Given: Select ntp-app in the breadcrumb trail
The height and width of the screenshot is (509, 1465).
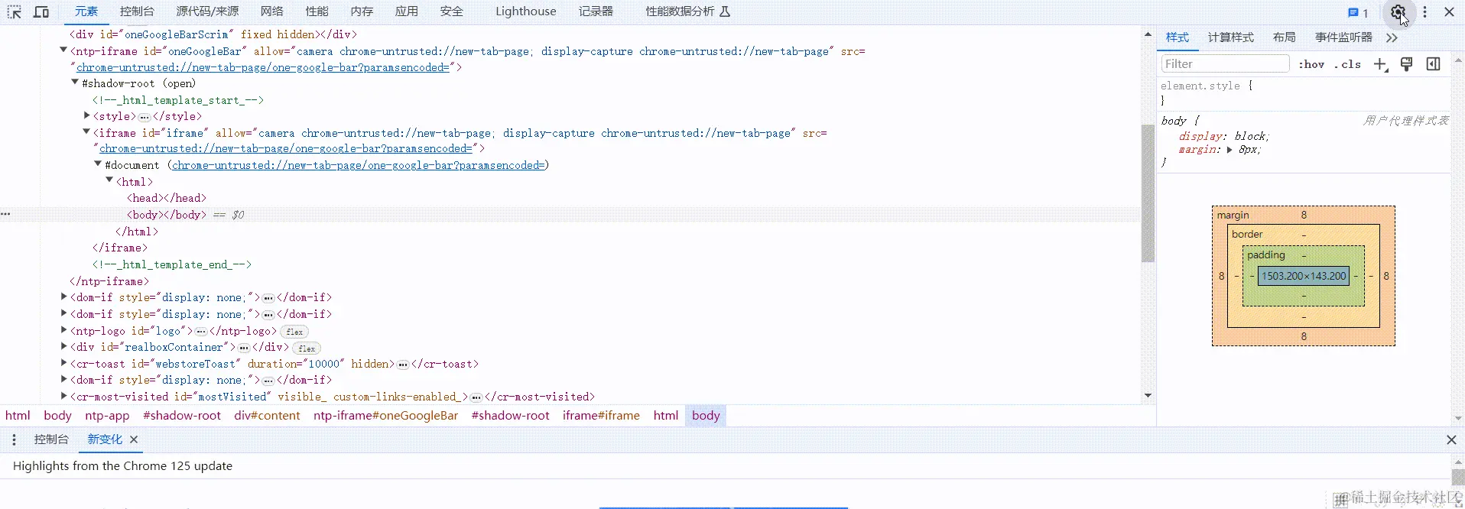Looking at the screenshot, I should tap(107, 416).
